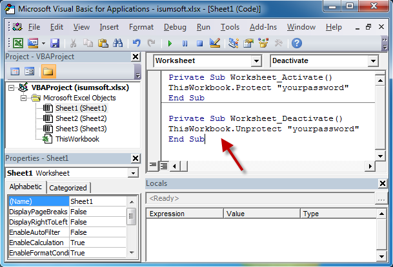
Task: Close the Project - VBAProject panel
Action: coord(136,57)
